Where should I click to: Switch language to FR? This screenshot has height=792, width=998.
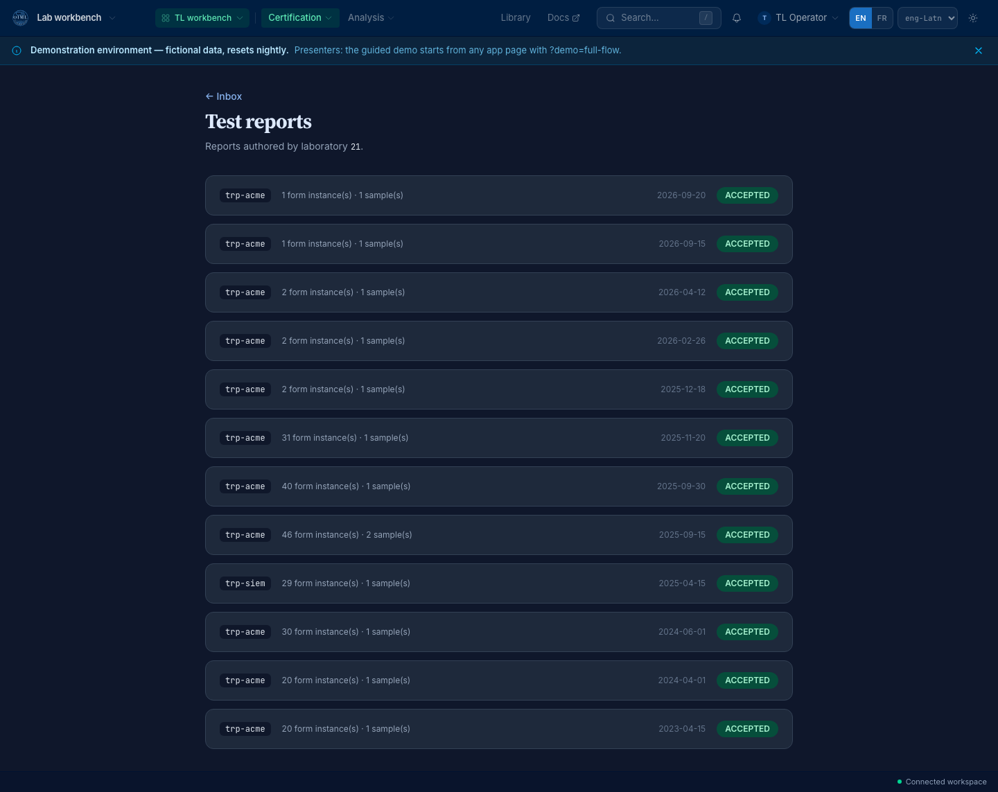[x=882, y=18]
